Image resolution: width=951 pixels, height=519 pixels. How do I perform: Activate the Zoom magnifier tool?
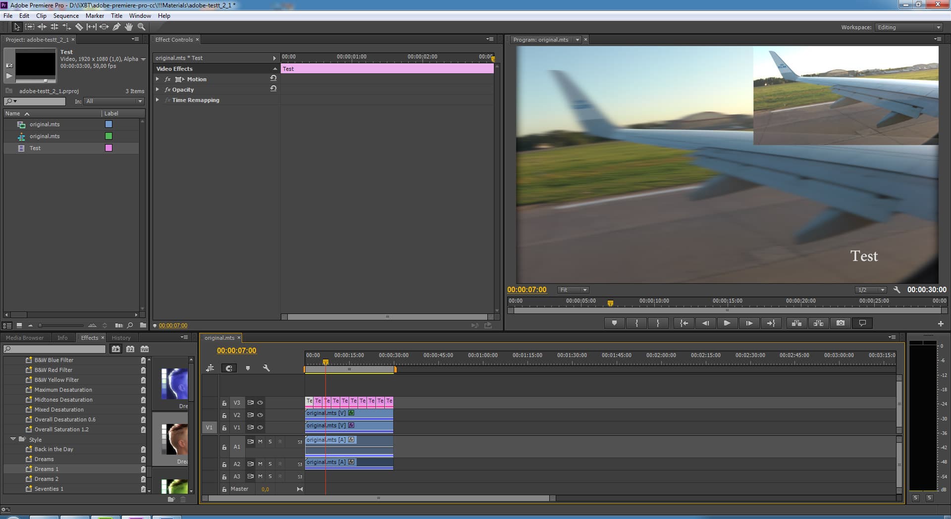142,27
